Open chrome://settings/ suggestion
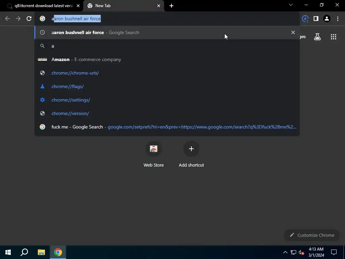The width and height of the screenshot is (345, 259). [x=167, y=100]
